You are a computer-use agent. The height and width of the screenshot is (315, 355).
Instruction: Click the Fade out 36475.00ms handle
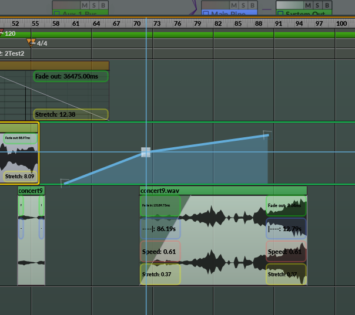point(71,76)
